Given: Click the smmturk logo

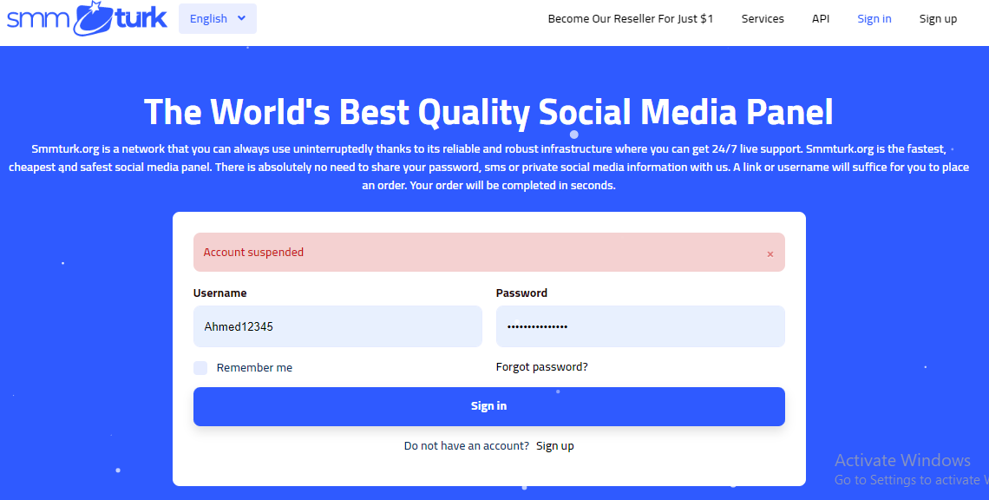Looking at the screenshot, I should click(87, 18).
